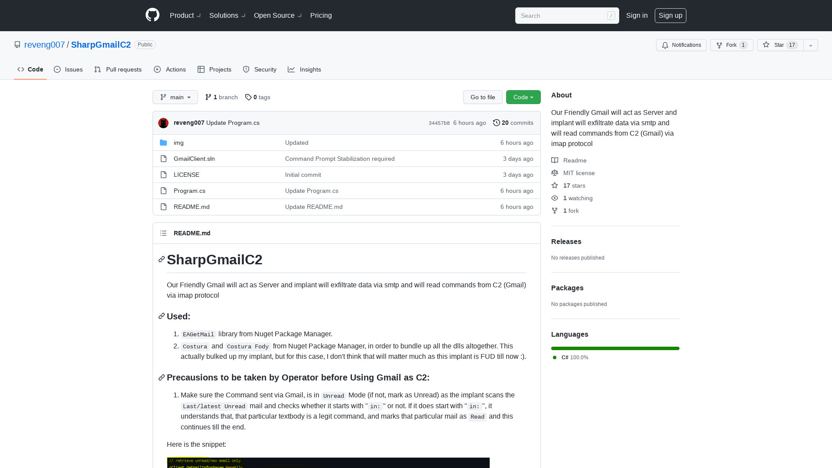The height and width of the screenshot is (468, 832).
Task: Open the README table of contents icon
Action: (163, 233)
